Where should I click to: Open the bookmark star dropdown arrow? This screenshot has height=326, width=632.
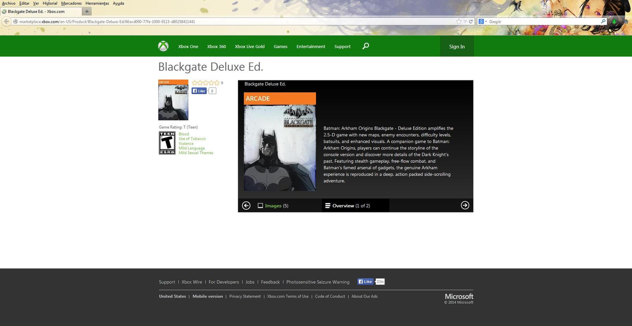(x=465, y=22)
